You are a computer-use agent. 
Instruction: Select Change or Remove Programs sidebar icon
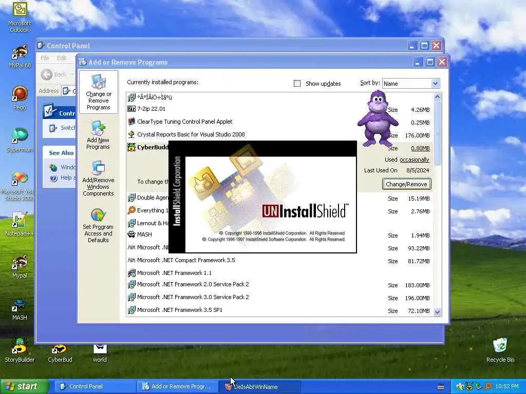98,92
